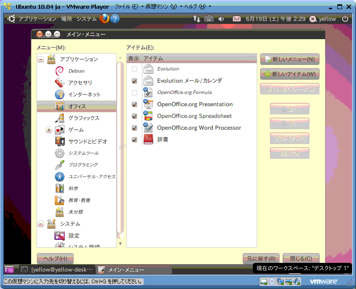Collapse the アプリケーション tree node
Viewport: 356px width, 289px height.
pos(41,59)
